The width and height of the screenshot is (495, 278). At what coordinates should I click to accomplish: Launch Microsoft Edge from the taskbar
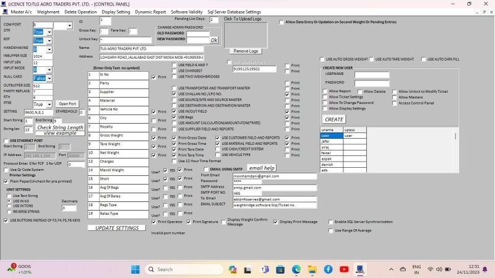click(x=296, y=269)
